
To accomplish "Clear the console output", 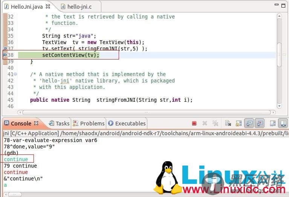I will pos(228,123).
